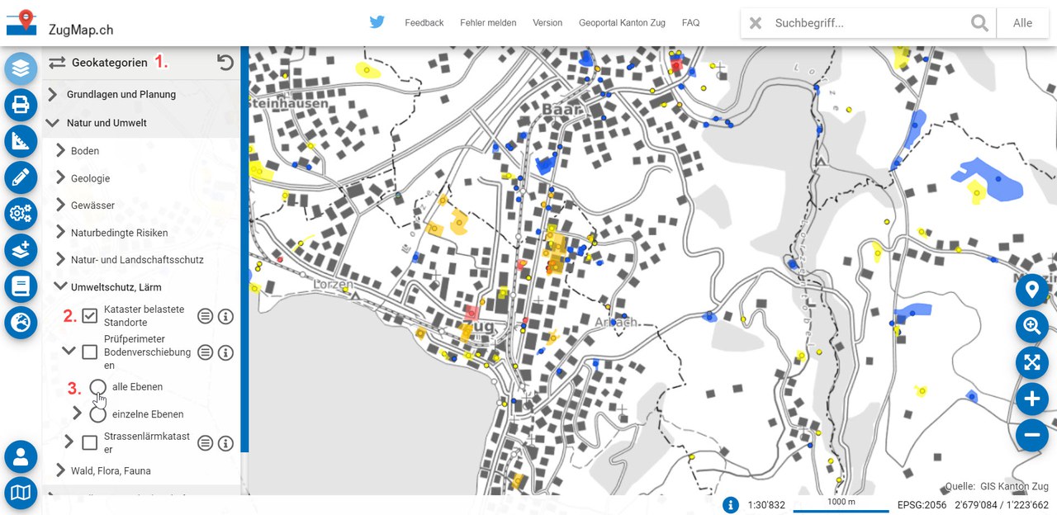1057x515 pixels.
Task: Click Fehler melden link
Action: (x=488, y=23)
